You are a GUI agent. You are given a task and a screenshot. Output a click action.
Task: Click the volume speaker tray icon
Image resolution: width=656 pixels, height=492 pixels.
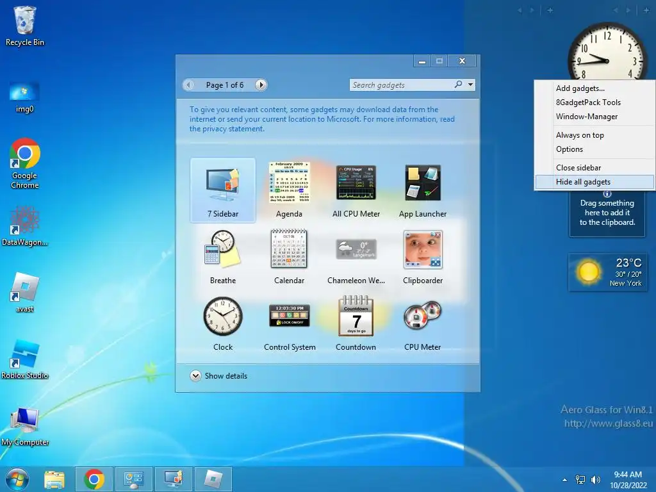click(x=595, y=480)
